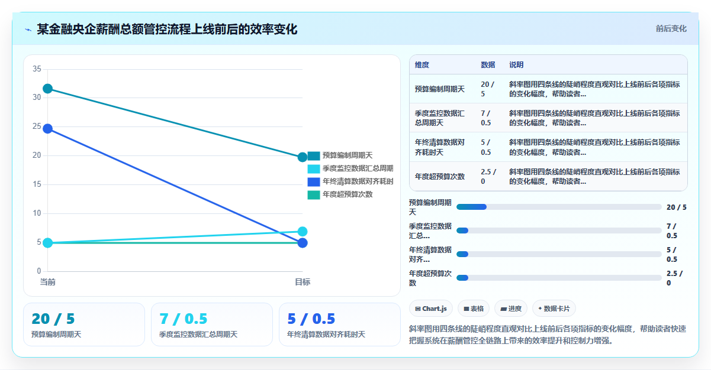Select the 20 / 5 预算编制周期天 data card
Screen dimensions: 711x370
tap(84, 324)
